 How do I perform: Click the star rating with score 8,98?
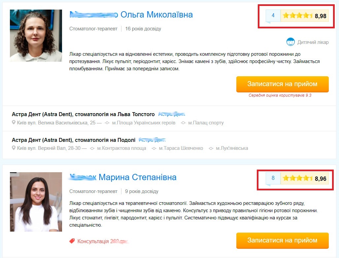pos(305,16)
